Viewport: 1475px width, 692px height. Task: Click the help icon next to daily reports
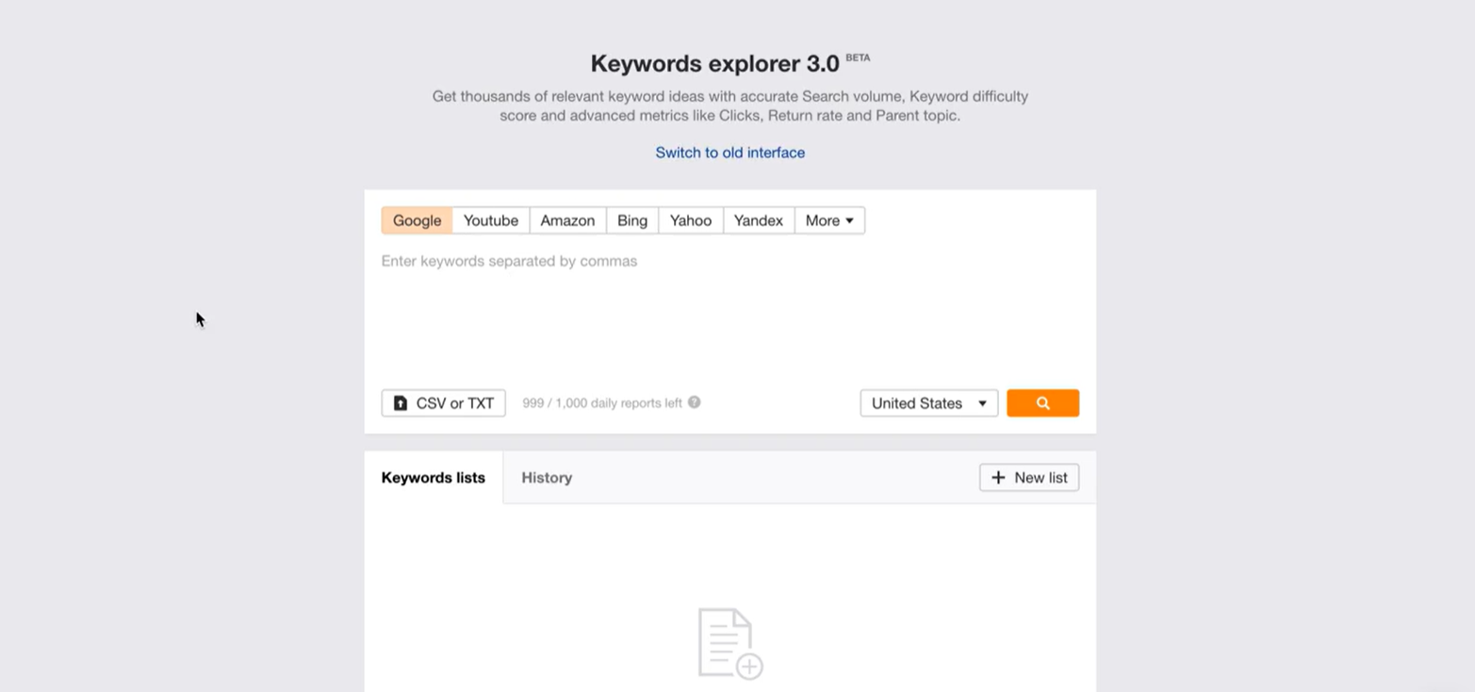pyautogui.click(x=693, y=402)
